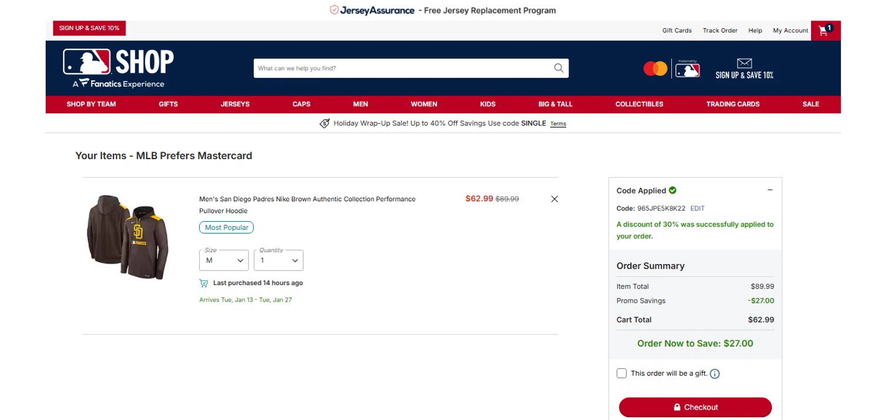The height and width of the screenshot is (420, 881).
Task: Remove the Padres hoodie with X
Action: pyautogui.click(x=554, y=199)
